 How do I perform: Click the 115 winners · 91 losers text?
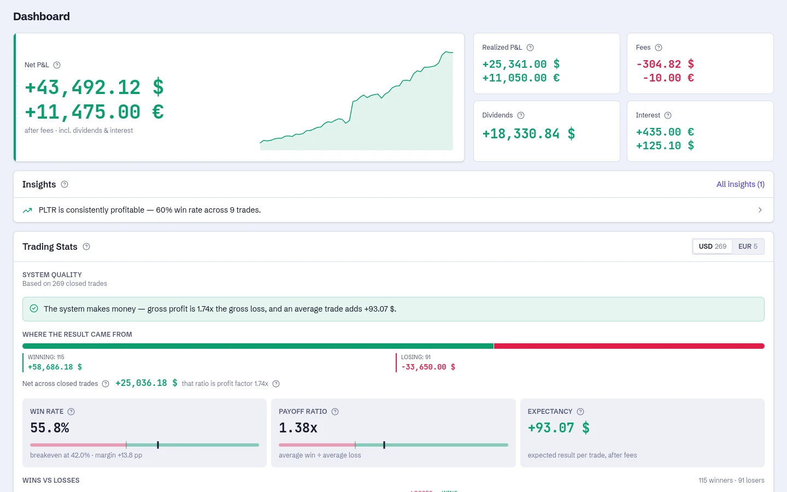(731, 481)
